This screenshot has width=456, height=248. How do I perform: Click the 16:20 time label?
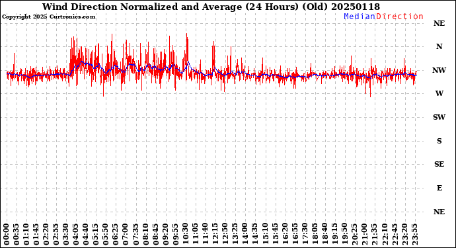pos(285,234)
